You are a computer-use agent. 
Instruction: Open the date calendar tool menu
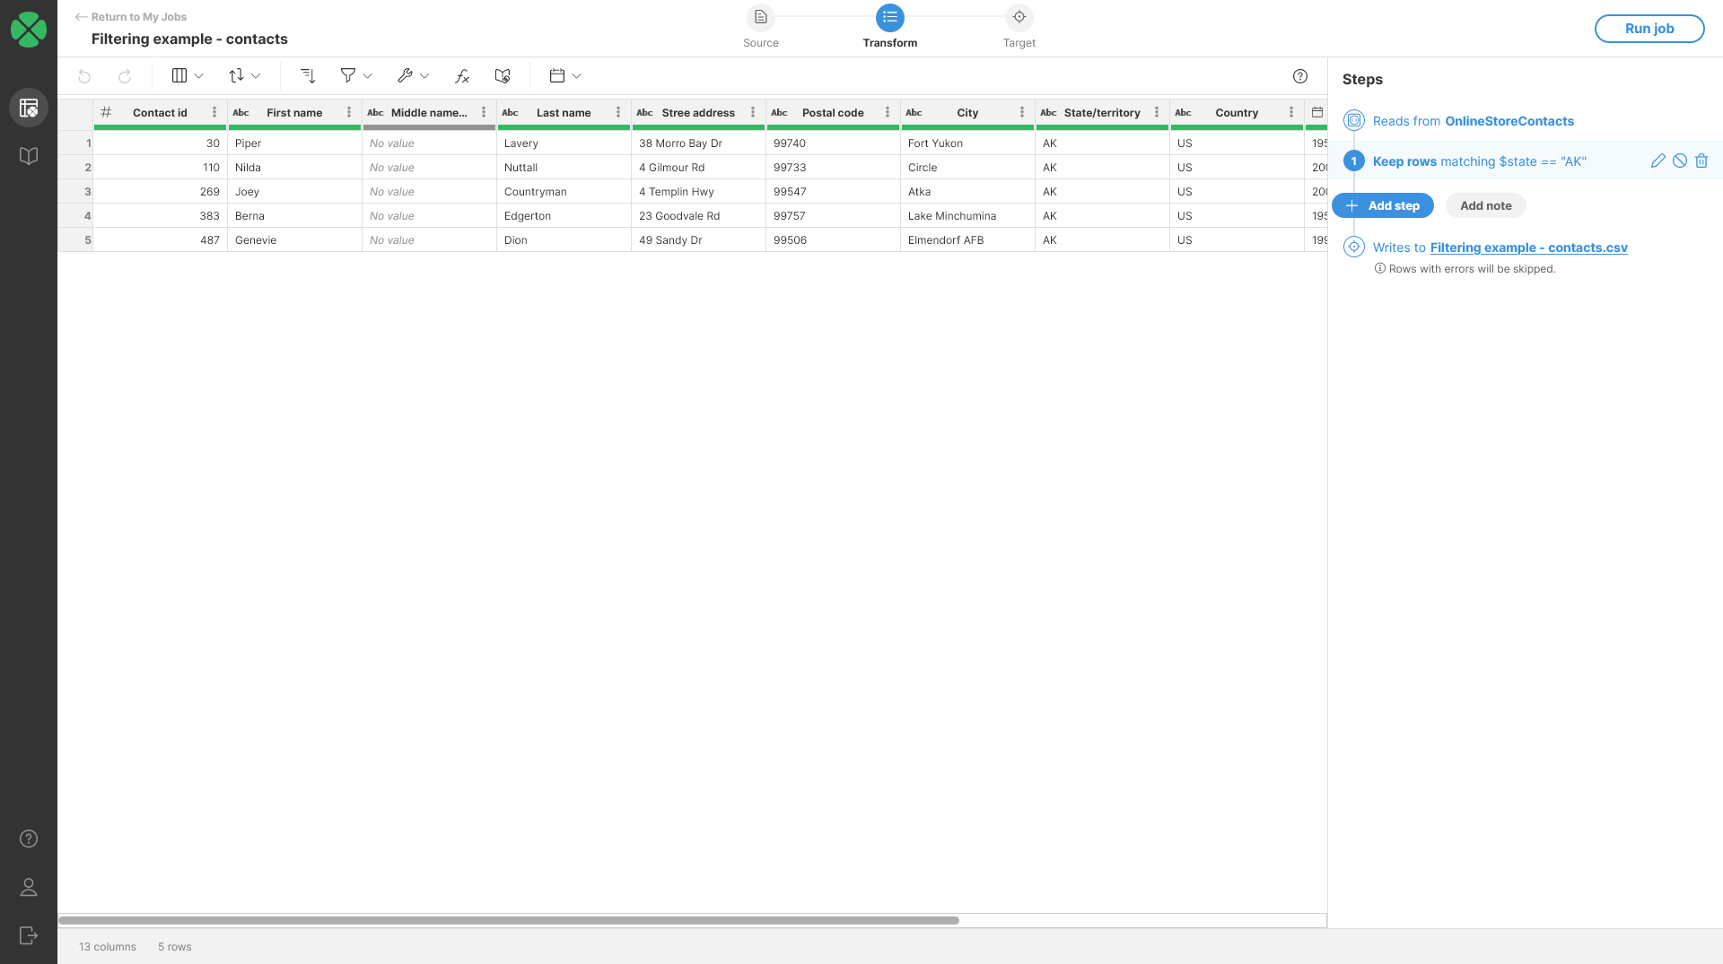click(565, 76)
